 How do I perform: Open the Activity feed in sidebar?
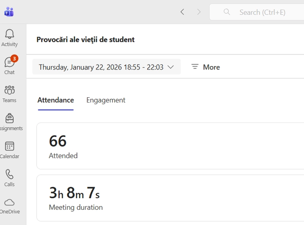point(9,38)
